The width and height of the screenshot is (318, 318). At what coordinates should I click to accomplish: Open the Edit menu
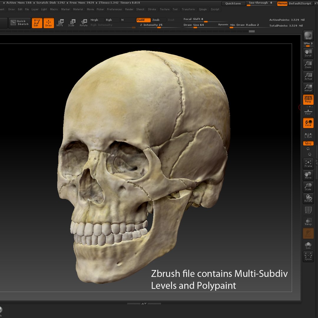pyautogui.click(x=20, y=9)
